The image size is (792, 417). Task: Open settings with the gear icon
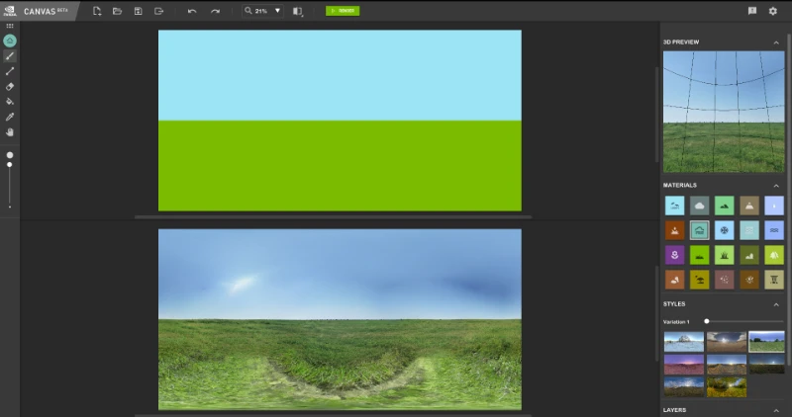click(x=773, y=11)
